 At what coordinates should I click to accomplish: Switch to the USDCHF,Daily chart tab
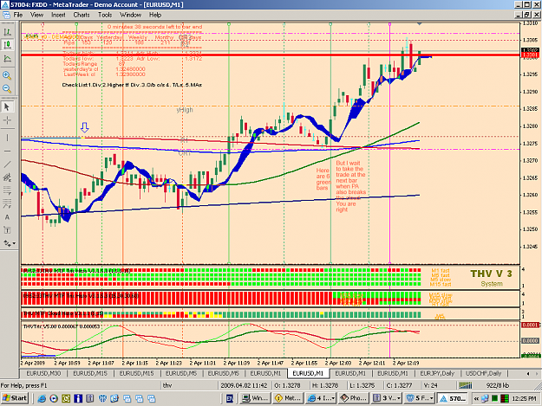tap(483, 373)
